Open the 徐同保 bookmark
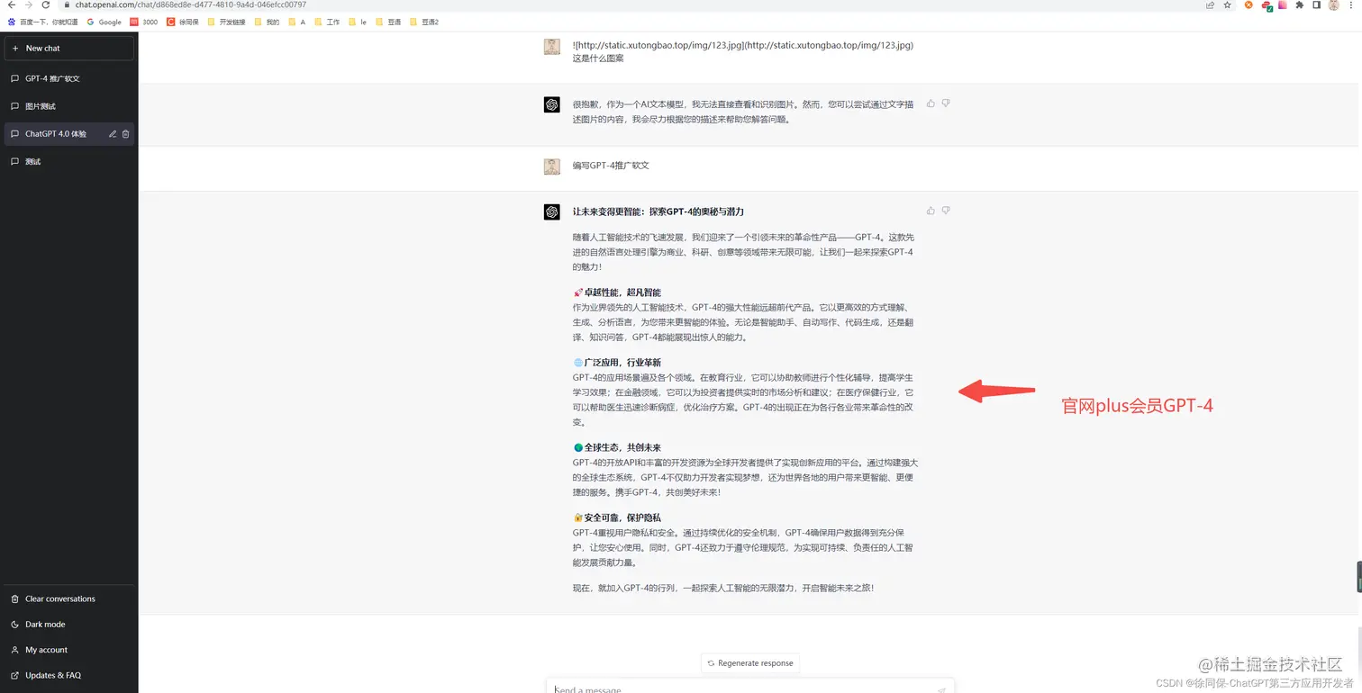Screen dimensions: 1362x693 (183, 22)
